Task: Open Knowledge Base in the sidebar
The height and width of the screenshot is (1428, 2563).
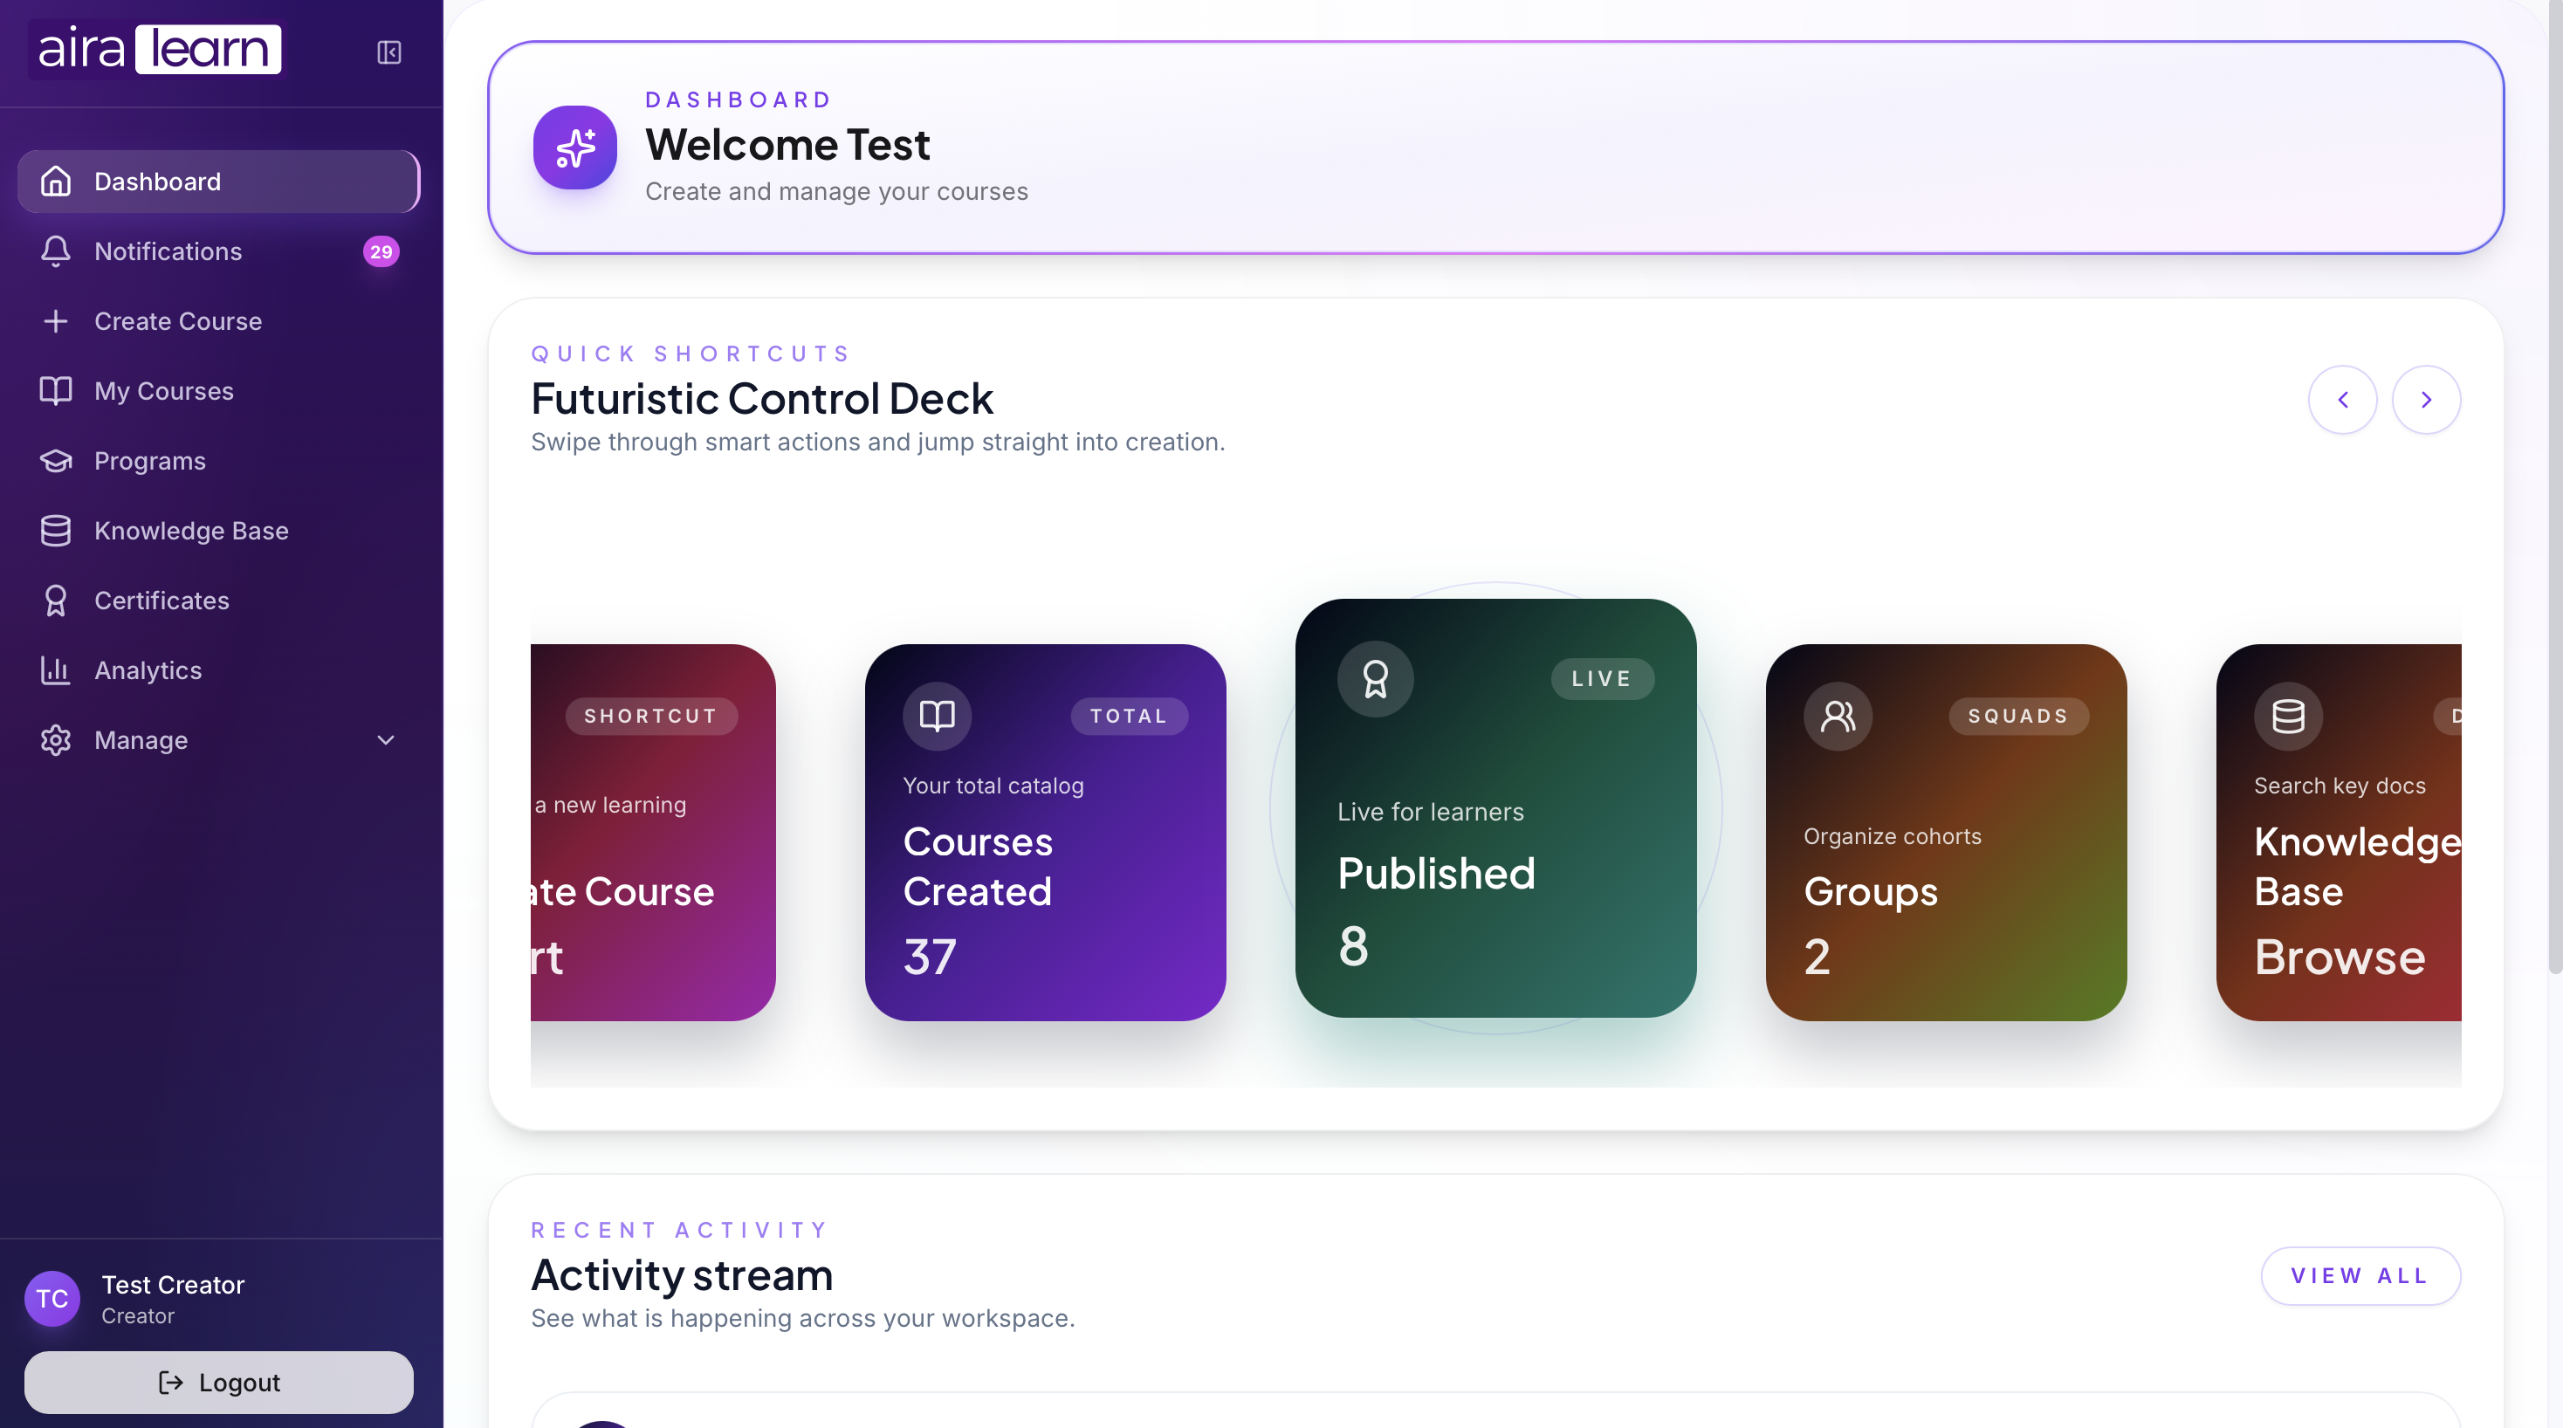Action: point(219,531)
